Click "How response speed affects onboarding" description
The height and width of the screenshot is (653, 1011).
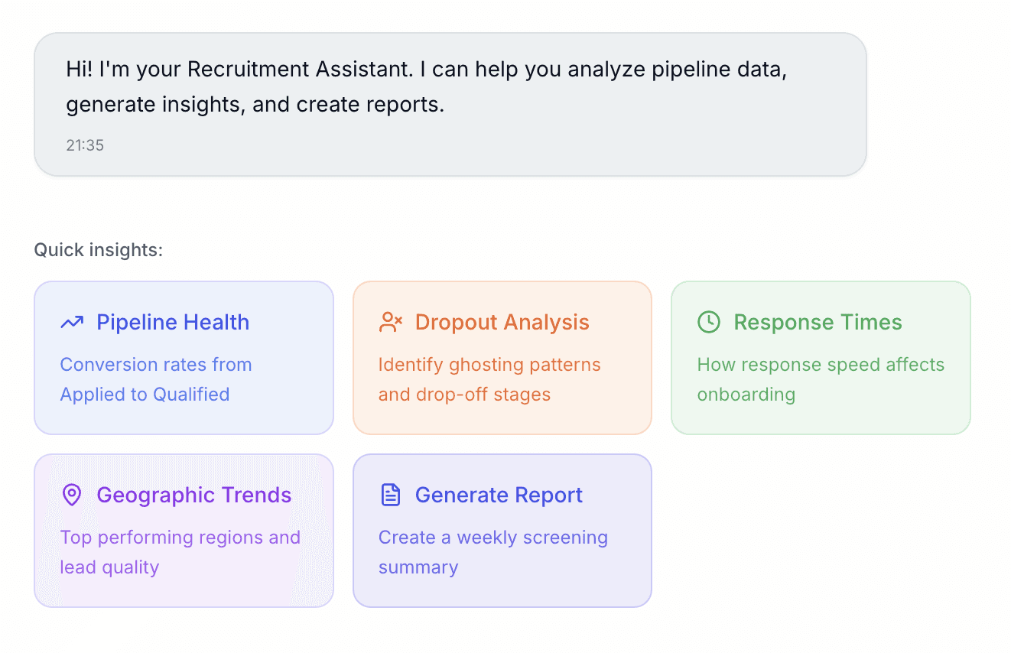click(820, 379)
